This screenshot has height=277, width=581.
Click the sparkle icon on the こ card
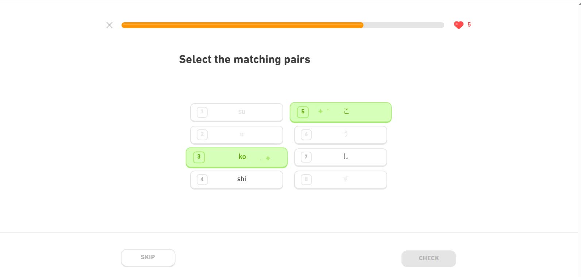pos(320,111)
